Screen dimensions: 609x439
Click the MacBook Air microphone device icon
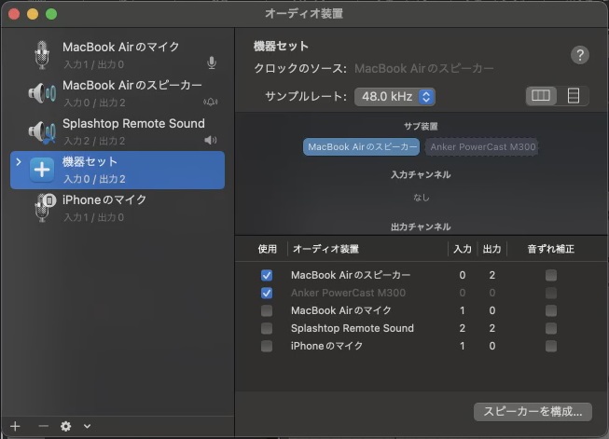pos(42,54)
